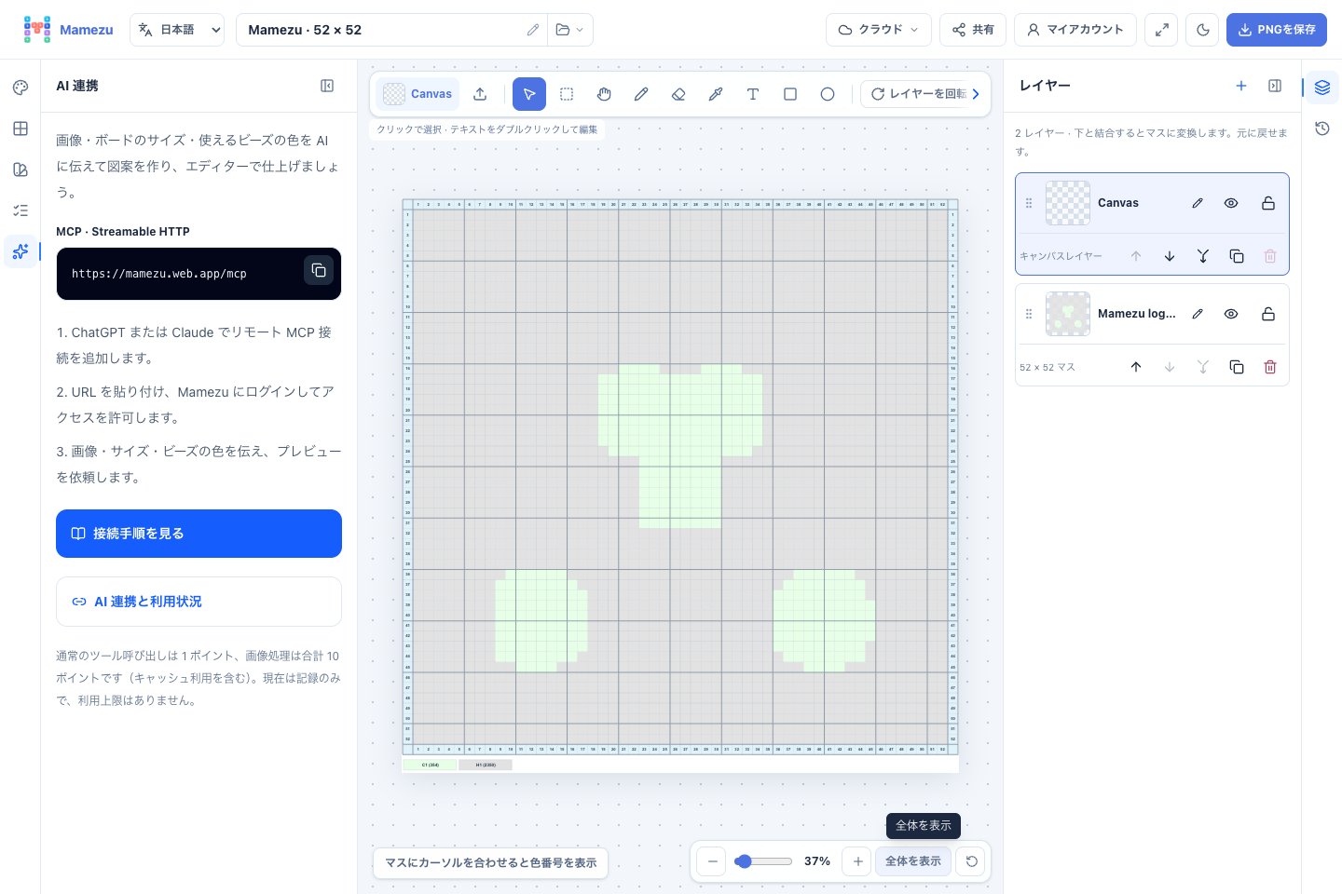This screenshot has height=894, width=1342.
Task: Toggle visibility of Mamezu logo layer
Action: coord(1231,314)
